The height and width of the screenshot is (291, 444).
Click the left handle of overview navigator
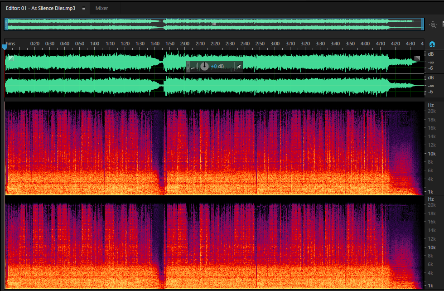pyautogui.click(x=6, y=24)
